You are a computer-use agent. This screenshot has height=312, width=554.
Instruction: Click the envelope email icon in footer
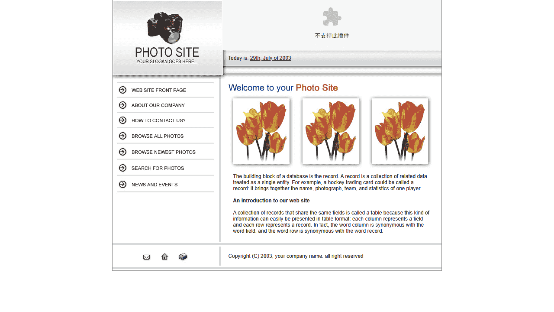(146, 257)
